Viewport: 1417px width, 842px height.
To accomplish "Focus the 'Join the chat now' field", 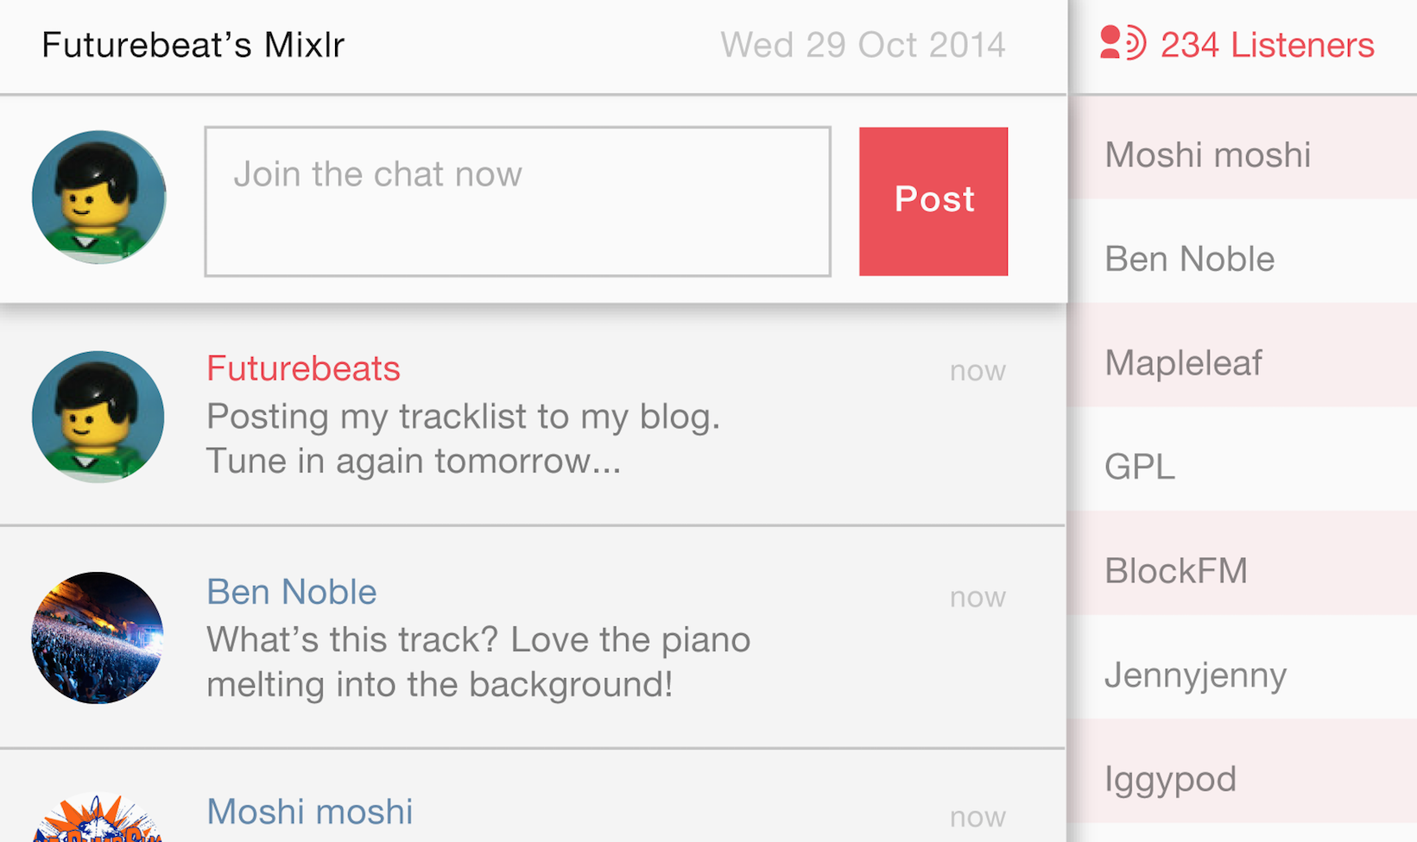I will click(x=517, y=201).
